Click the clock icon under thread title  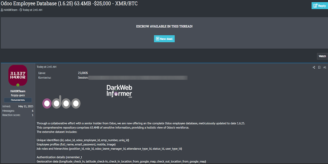(x=21, y=10)
